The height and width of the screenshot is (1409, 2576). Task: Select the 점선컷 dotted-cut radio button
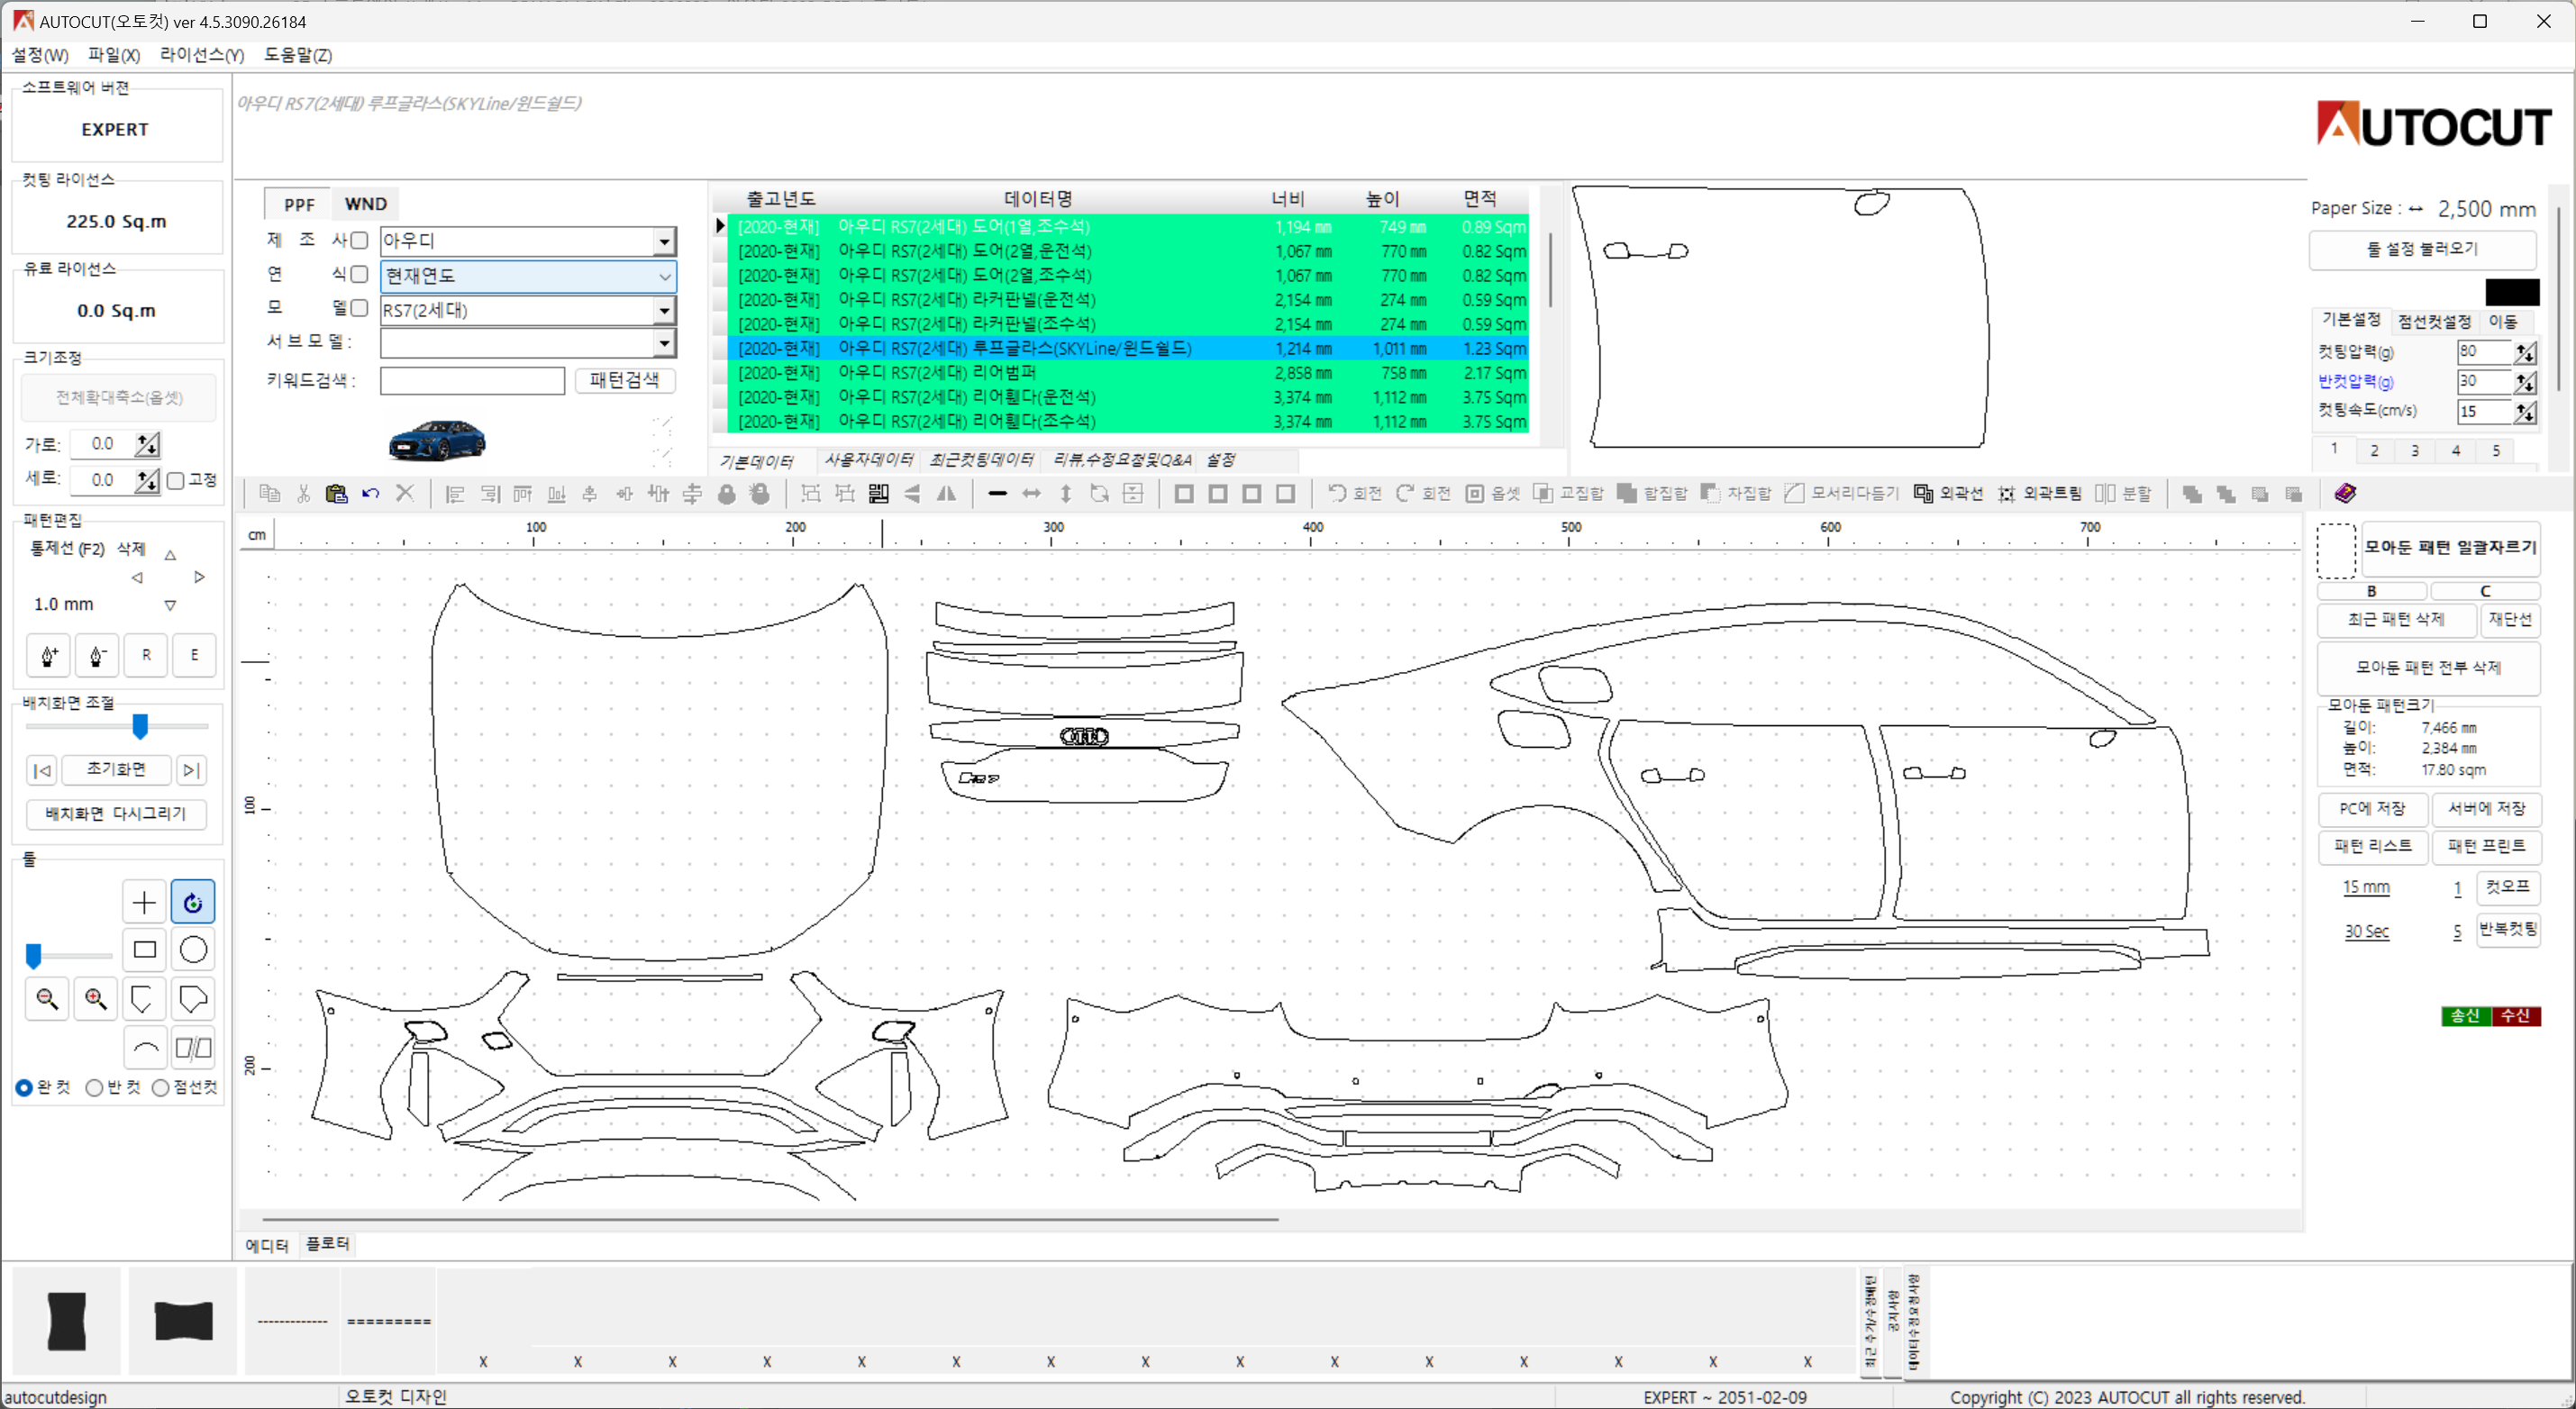[160, 1087]
